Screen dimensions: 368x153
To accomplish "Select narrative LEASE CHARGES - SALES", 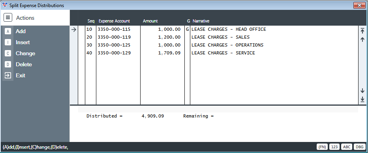I will pyautogui.click(x=221, y=37).
